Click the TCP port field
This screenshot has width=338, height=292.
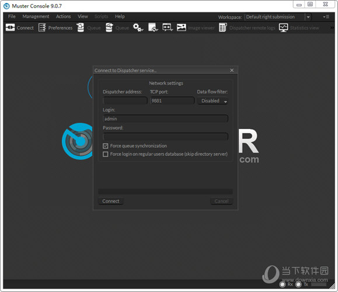[x=172, y=100]
